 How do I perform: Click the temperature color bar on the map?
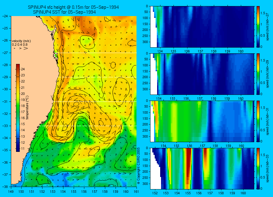coord(18,108)
